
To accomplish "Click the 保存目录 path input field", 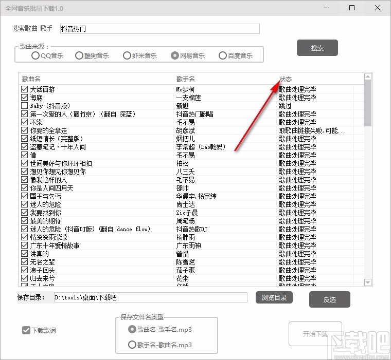I will point(151,297).
